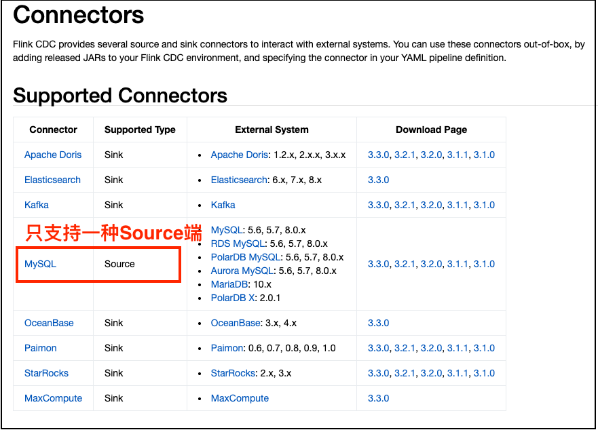598x430 pixels.
Task: Download MaxCompute version 3.3.0
Action: [378, 398]
